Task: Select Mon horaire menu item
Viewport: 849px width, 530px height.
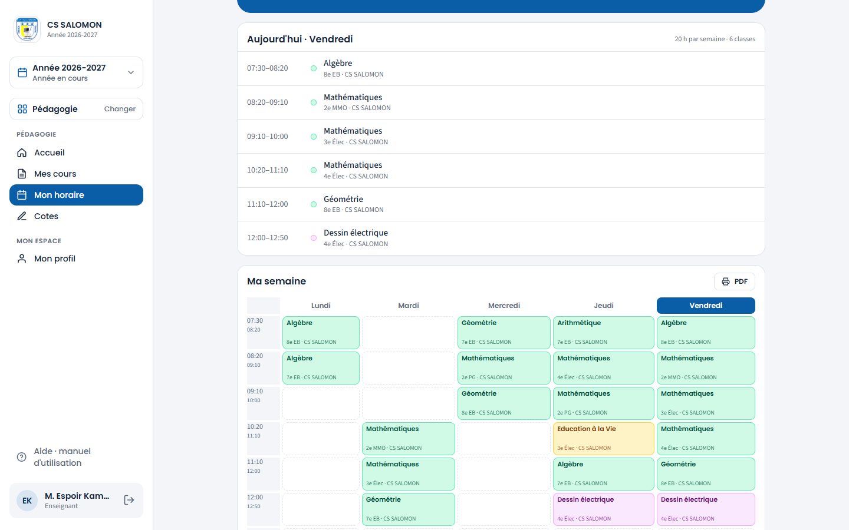Action: click(76, 195)
